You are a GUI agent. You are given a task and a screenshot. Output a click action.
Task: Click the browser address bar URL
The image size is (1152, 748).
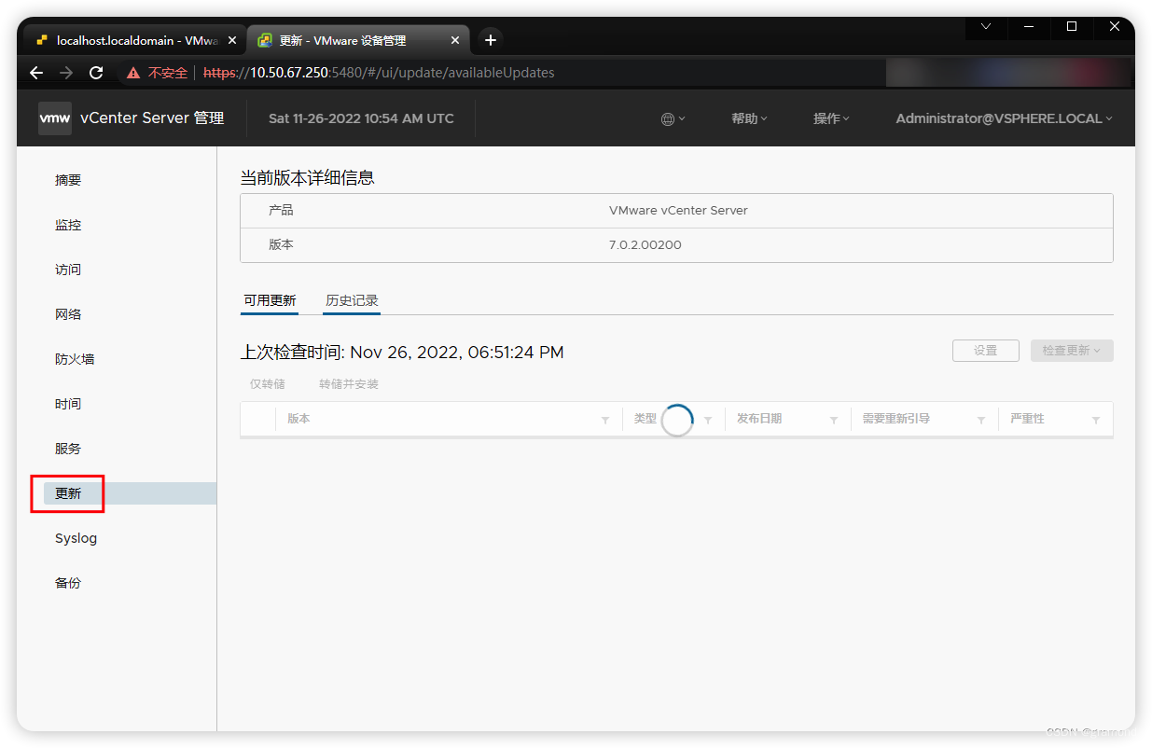coord(379,73)
